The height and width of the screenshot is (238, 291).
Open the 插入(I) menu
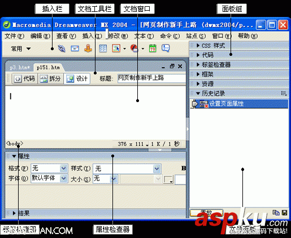coord(92,36)
